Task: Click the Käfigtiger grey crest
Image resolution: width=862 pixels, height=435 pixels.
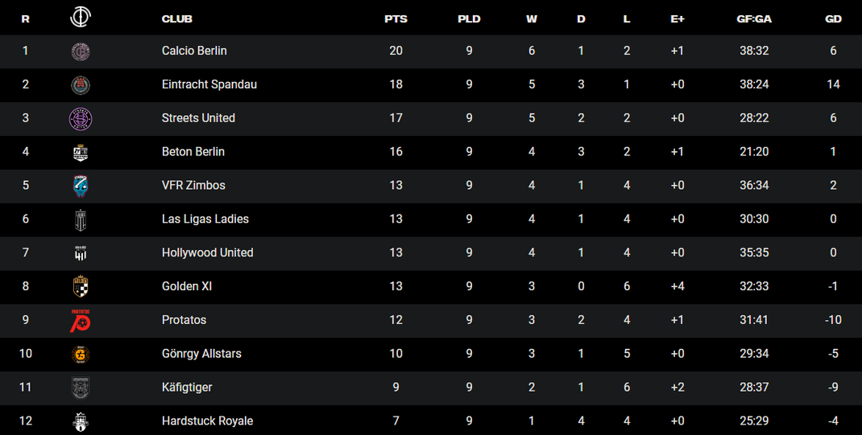Action: point(81,388)
